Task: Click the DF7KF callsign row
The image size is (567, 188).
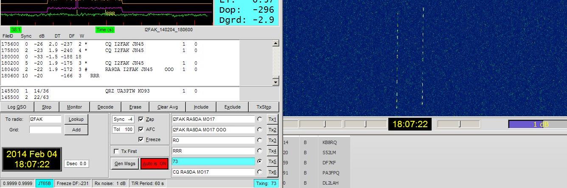Action: coord(329,163)
